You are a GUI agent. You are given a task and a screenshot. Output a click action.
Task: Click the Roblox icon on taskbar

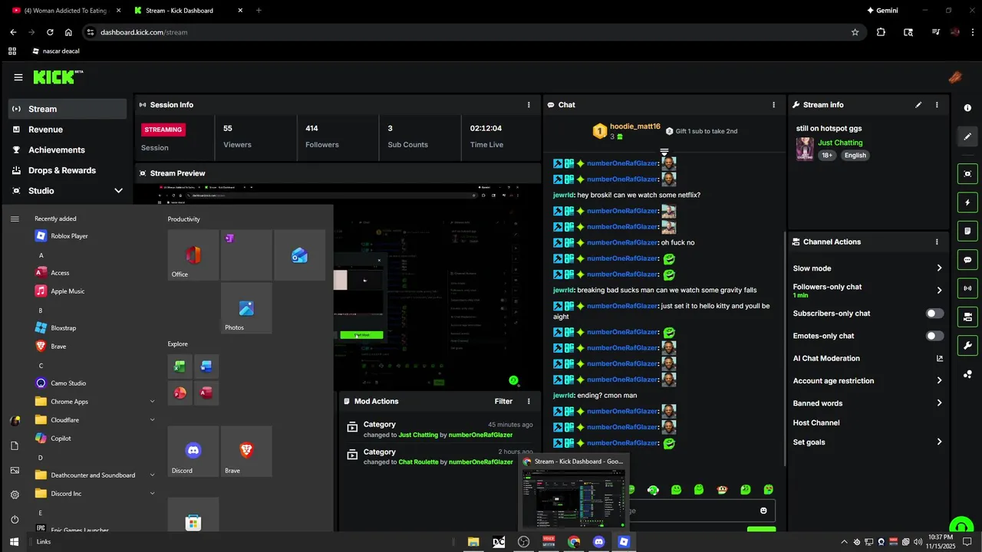click(x=624, y=542)
